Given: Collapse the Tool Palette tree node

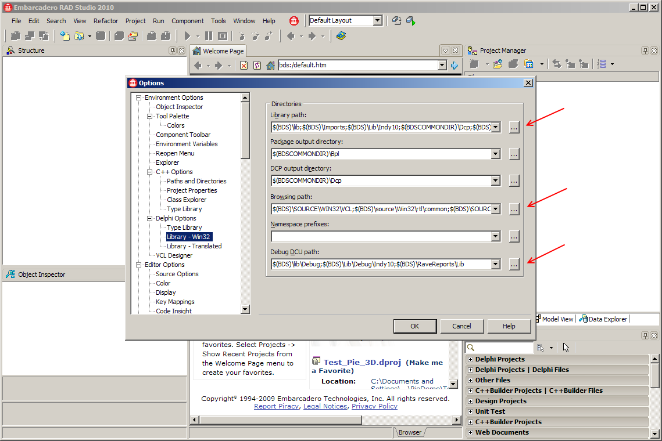Looking at the screenshot, I should click(x=149, y=117).
